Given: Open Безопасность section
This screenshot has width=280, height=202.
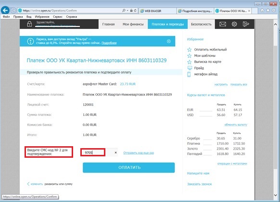Looking at the screenshot, I should (201, 24).
